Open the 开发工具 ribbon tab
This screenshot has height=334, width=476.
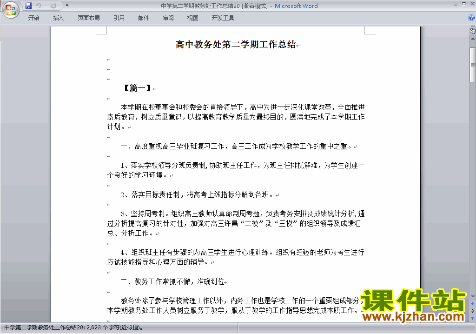pyautogui.click(x=223, y=18)
